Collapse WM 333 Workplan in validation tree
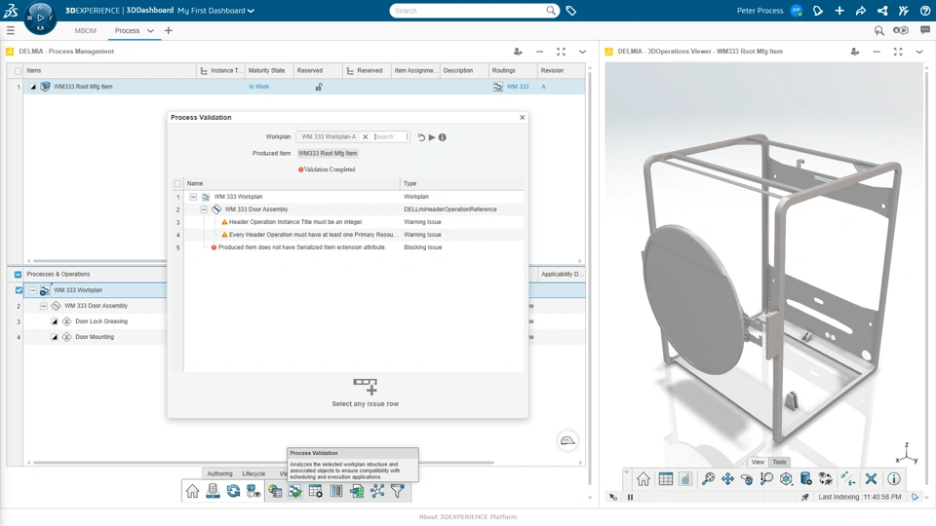Screen dimensions: 936x526 coord(193,197)
